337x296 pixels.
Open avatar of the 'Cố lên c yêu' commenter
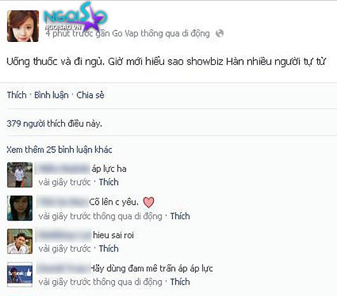(20, 208)
